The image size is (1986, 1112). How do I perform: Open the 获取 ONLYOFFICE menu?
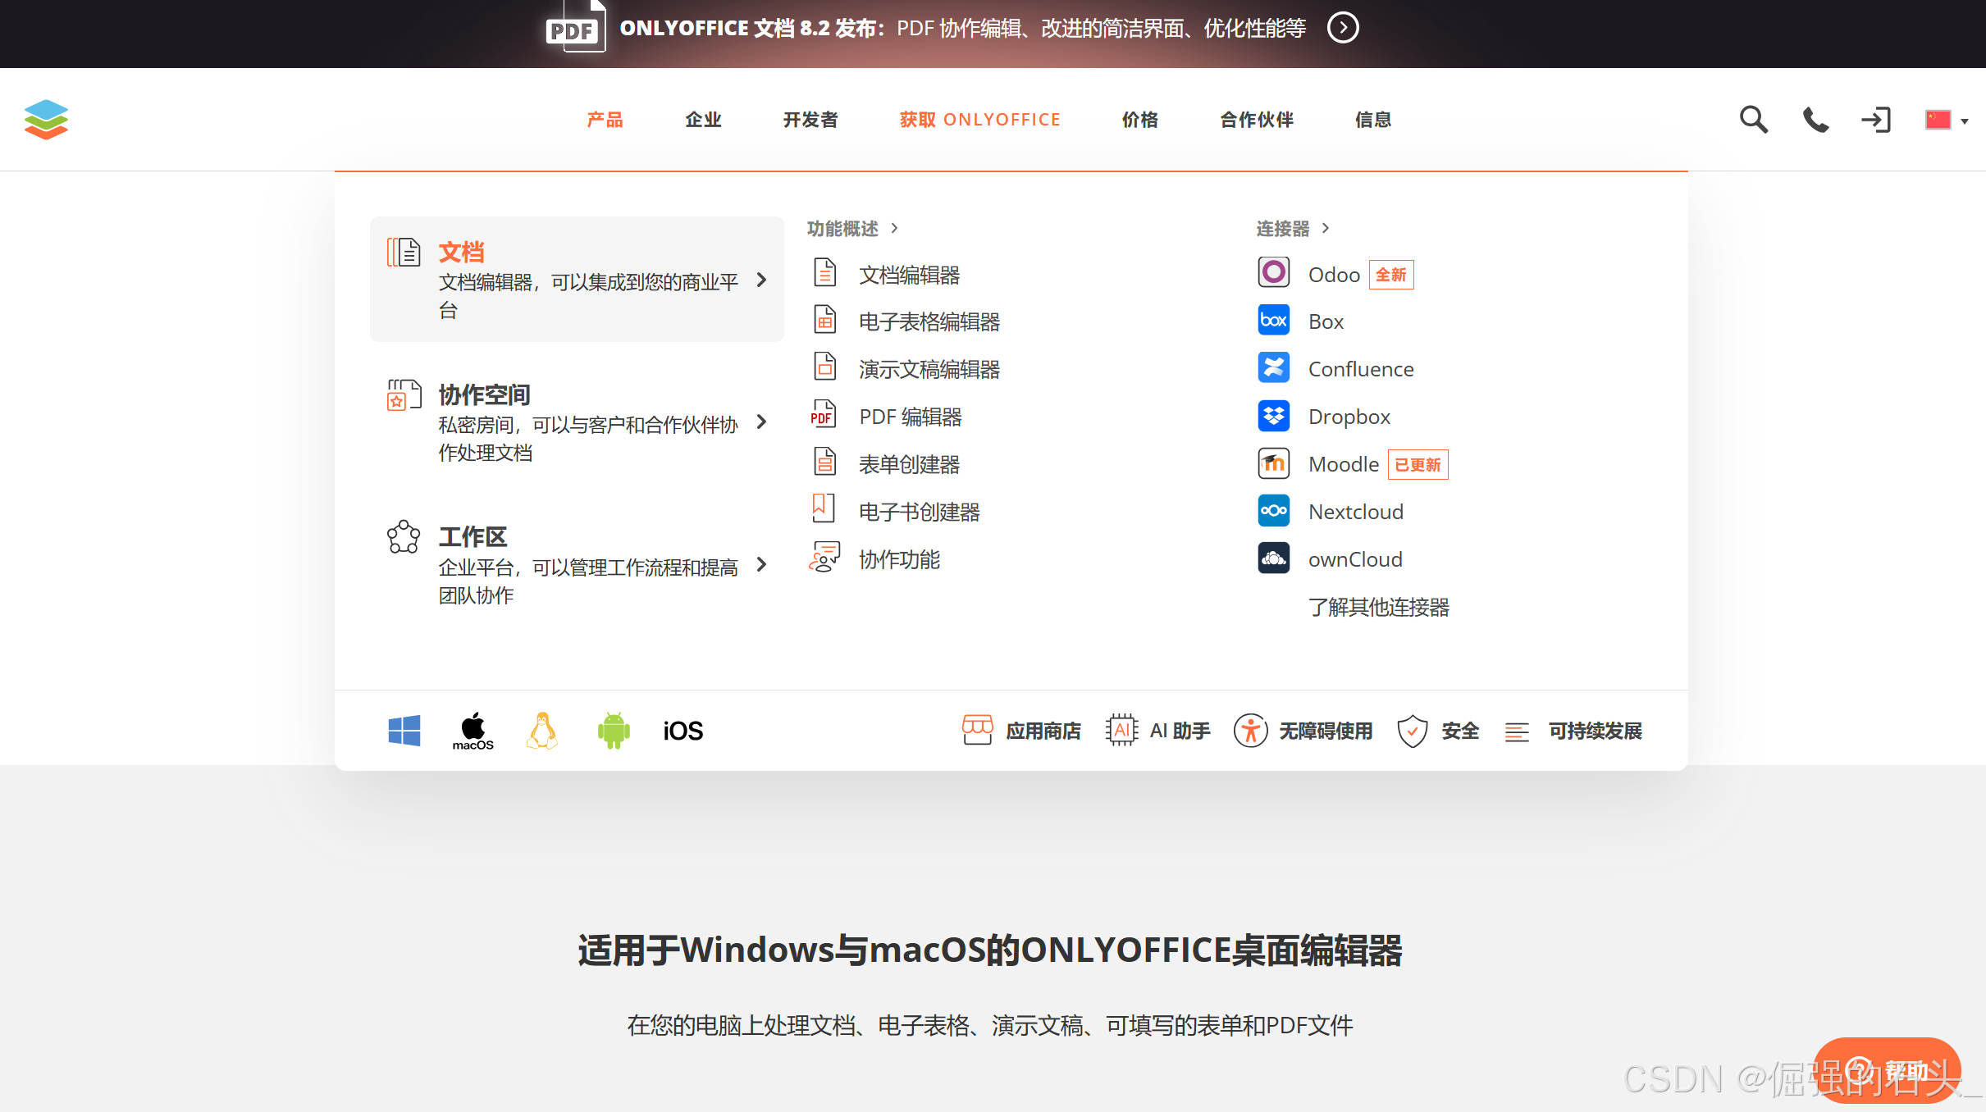pos(979,120)
